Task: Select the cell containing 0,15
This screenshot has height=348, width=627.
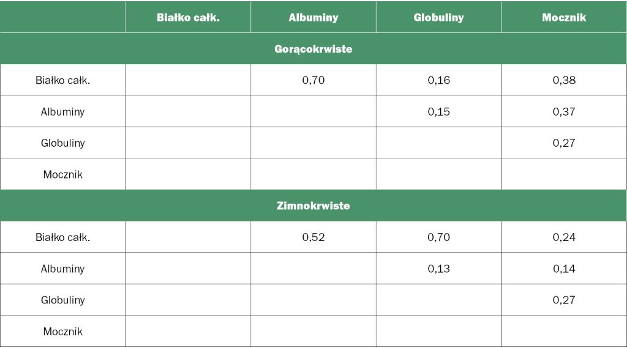Action: (x=438, y=112)
